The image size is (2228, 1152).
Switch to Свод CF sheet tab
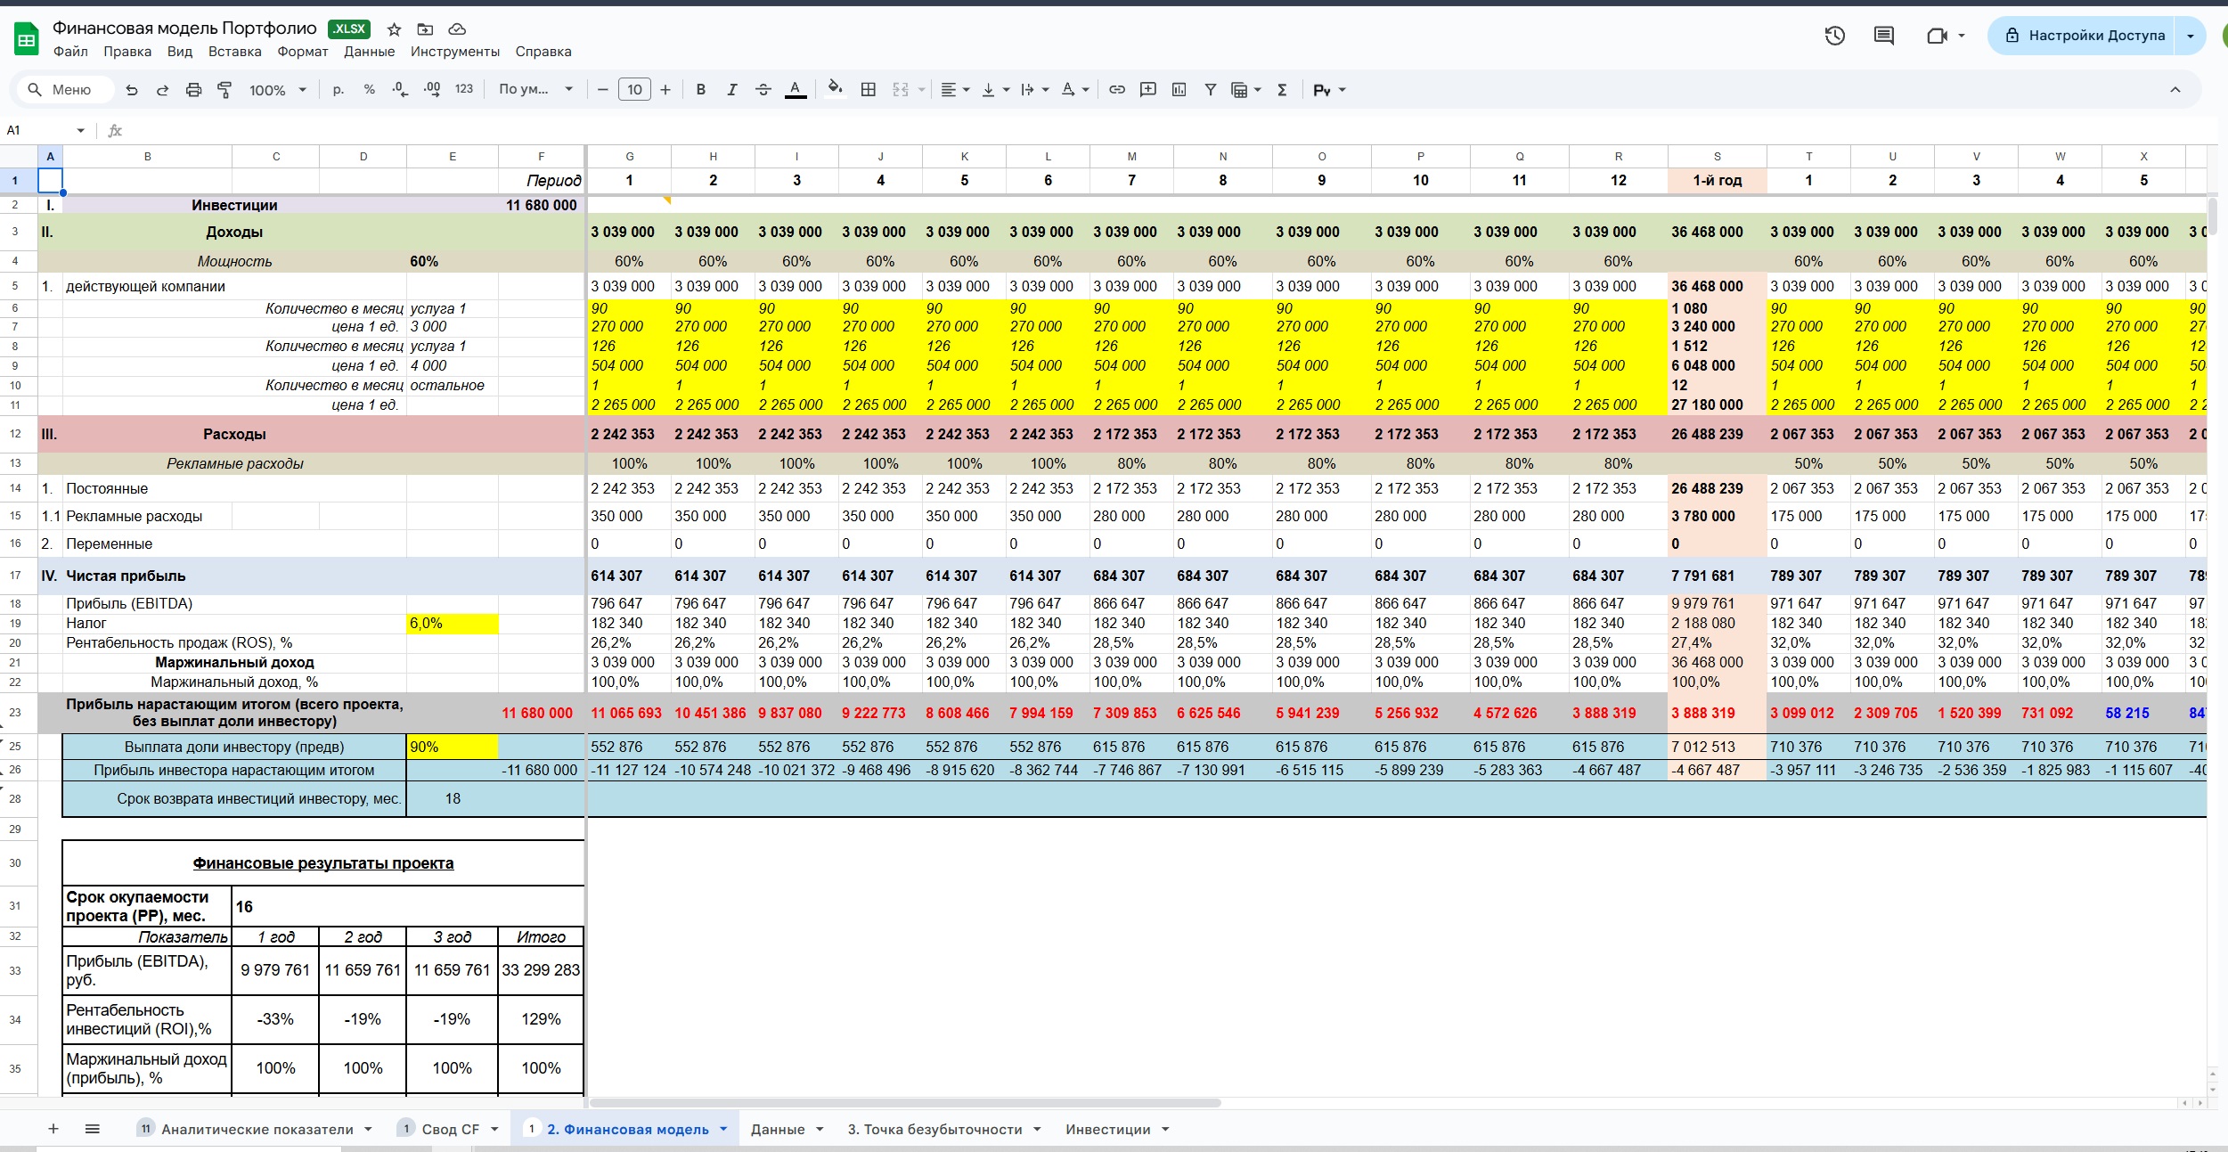[450, 1129]
